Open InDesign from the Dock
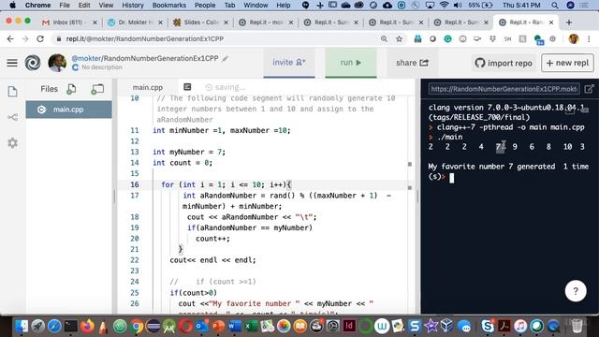 (349, 326)
